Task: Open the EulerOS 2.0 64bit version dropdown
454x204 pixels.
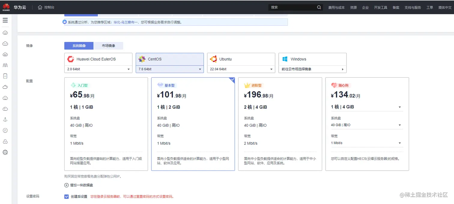Action: pyautogui.click(x=98, y=69)
